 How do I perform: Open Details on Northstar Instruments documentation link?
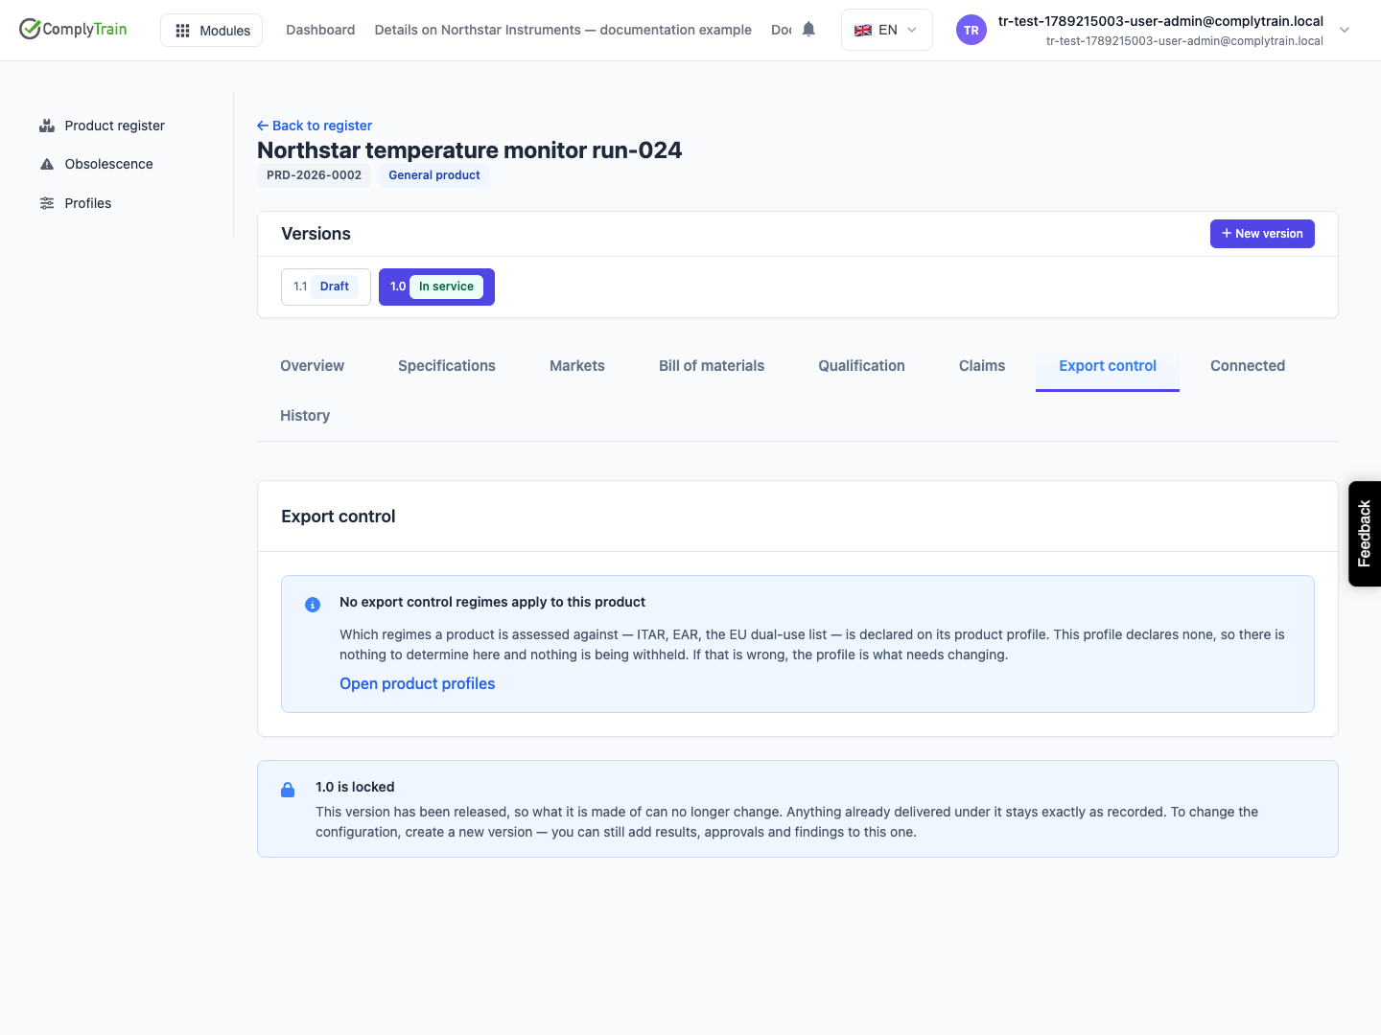coord(563,30)
